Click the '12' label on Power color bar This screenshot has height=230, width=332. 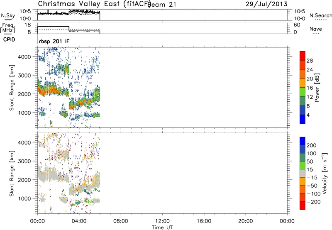(310, 97)
